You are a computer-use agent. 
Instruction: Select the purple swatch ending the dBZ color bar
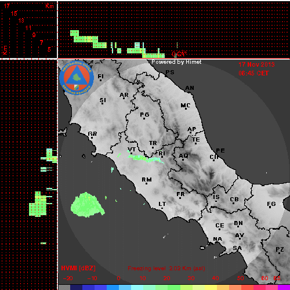(284, 287)
